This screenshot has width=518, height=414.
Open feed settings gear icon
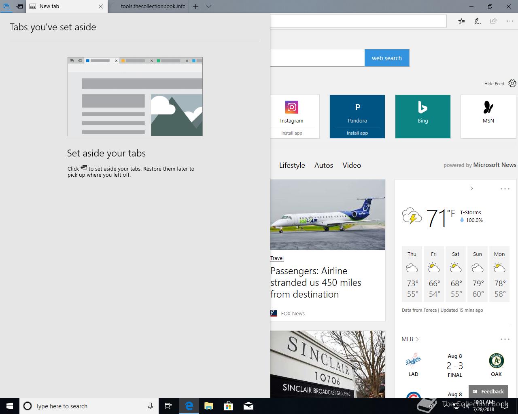coord(512,83)
